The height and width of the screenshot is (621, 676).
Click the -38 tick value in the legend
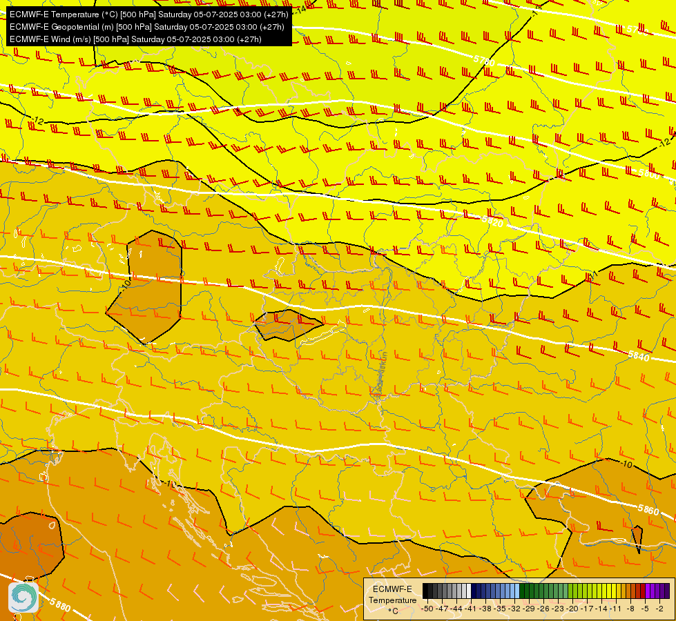pos(485,609)
